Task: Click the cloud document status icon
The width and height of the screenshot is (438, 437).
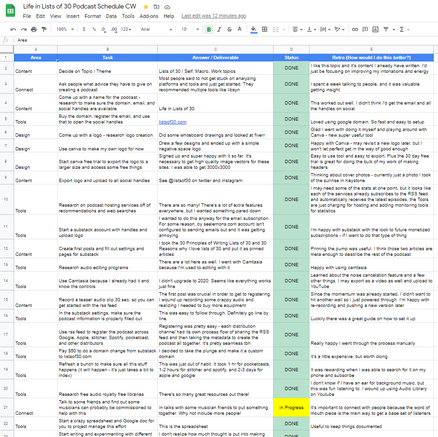Action: pos(167,7)
